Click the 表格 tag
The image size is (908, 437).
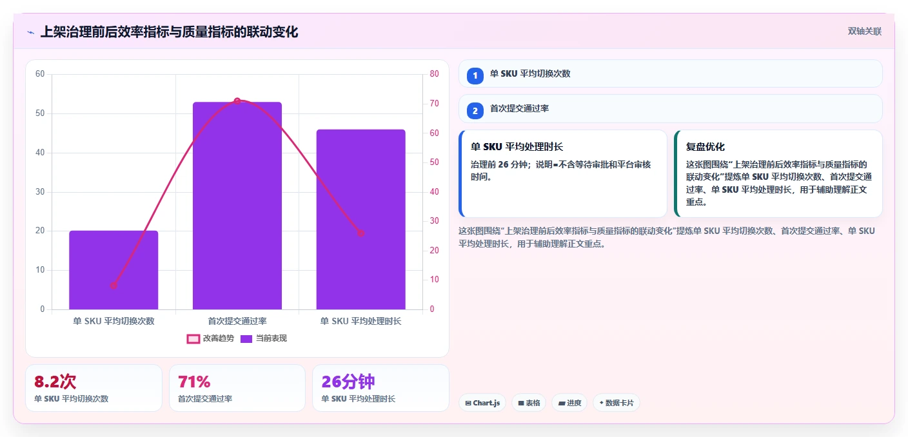click(529, 403)
